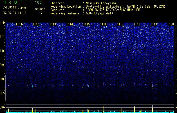
Task: Click the meteor count value 17
Action: [x=41, y=13]
